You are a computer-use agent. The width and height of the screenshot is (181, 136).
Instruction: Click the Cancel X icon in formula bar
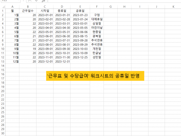[x=30, y=1]
